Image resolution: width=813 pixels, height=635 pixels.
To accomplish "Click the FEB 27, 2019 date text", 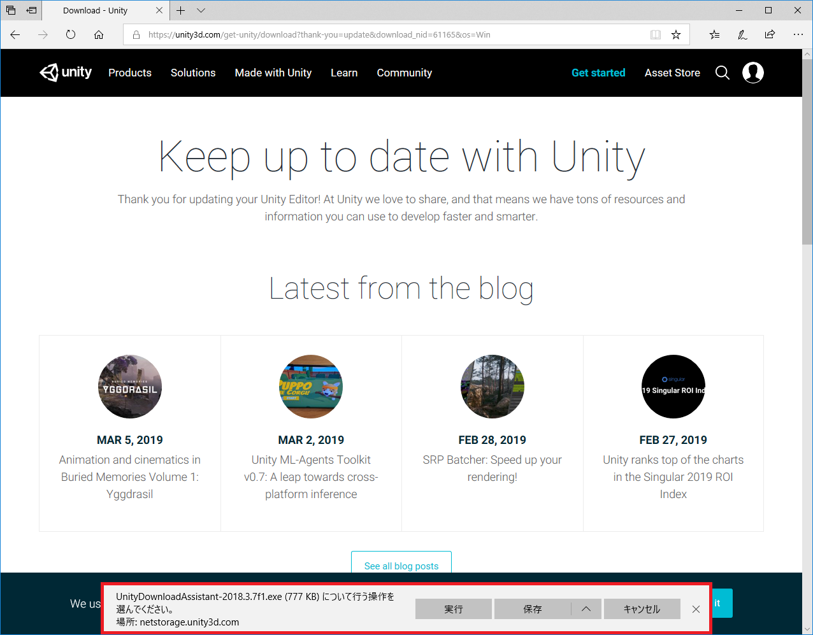I will point(673,440).
